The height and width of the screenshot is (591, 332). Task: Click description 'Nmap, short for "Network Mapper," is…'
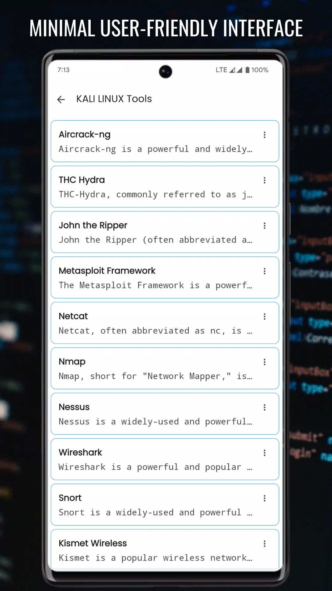(x=156, y=376)
